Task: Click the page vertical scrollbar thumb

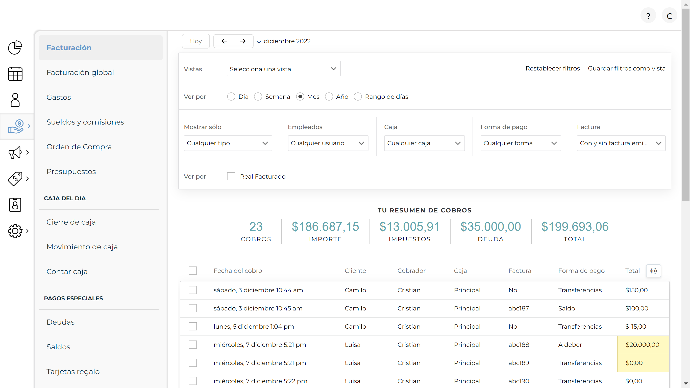Action: (x=686, y=105)
